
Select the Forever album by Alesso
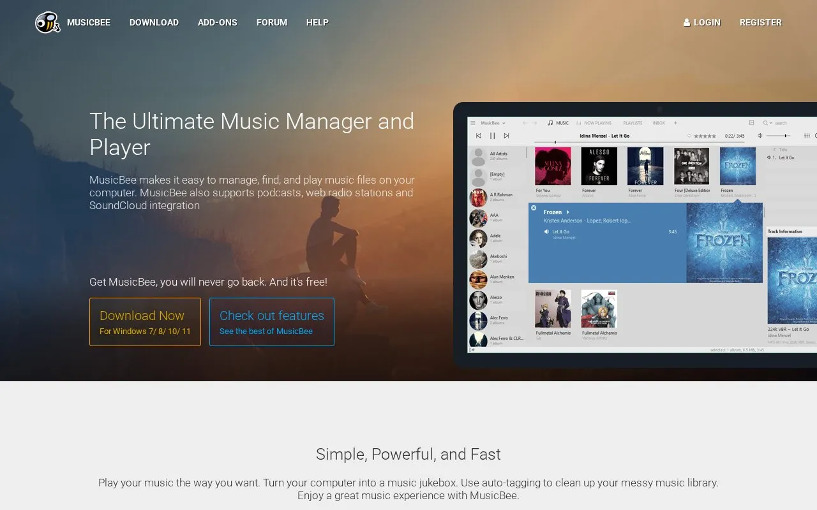coord(599,166)
